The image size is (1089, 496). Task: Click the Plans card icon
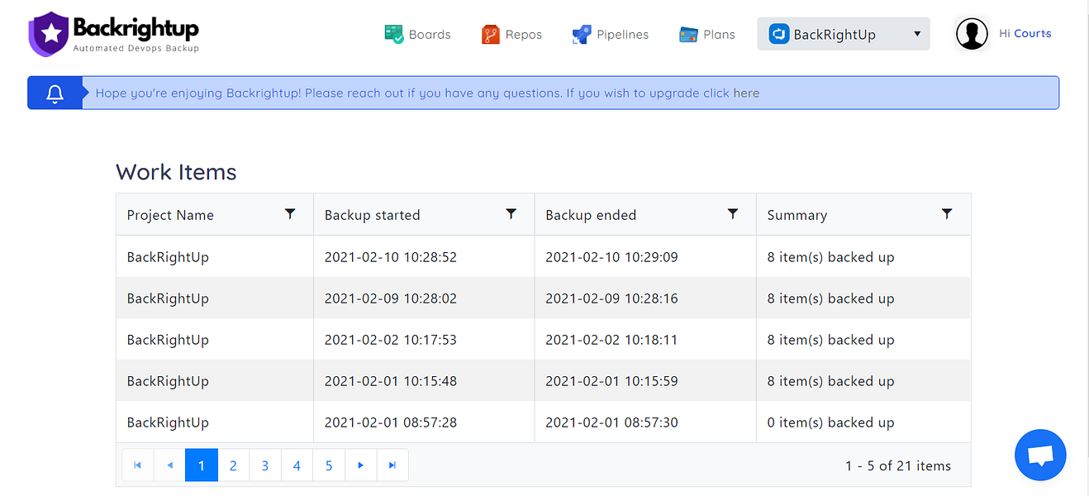click(x=688, y=35)
